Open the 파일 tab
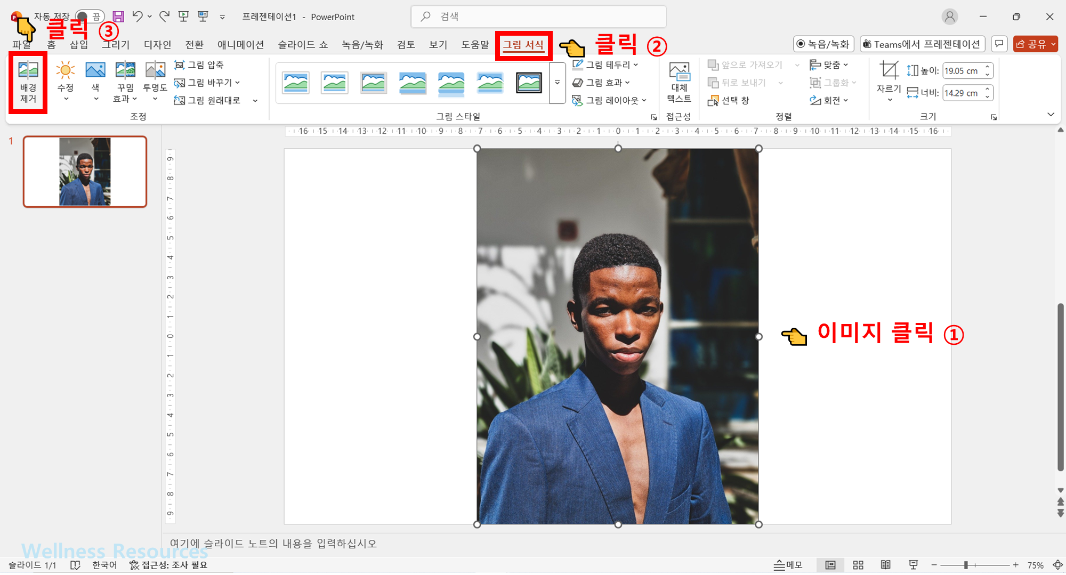Screen dimensions: 1066x575 (x=21, y=45)
